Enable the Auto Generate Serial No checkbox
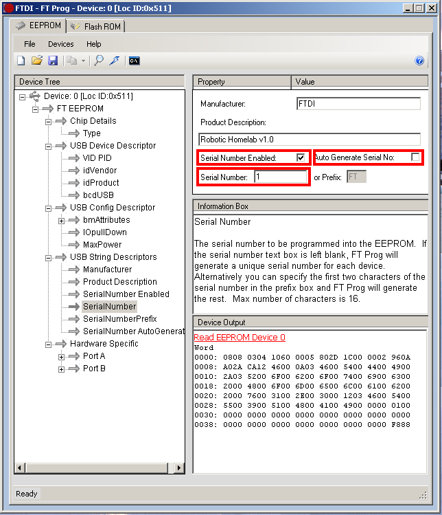442x515 pixels. (x=415, y=157)
